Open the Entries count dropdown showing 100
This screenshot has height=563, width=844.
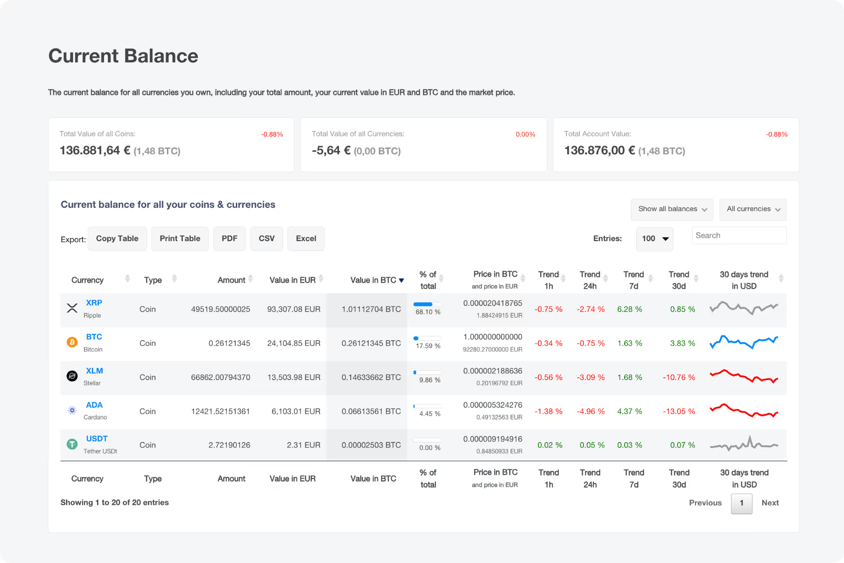tap(654, 239)
